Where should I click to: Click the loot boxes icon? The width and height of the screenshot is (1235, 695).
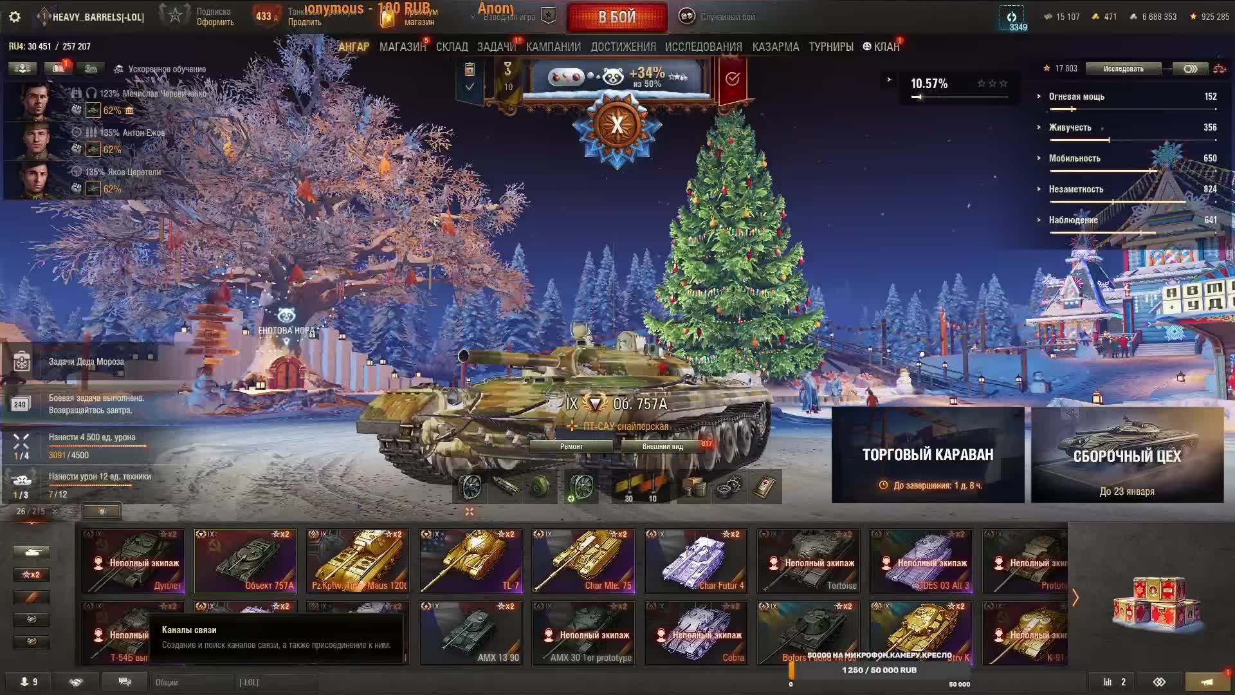1157,605
